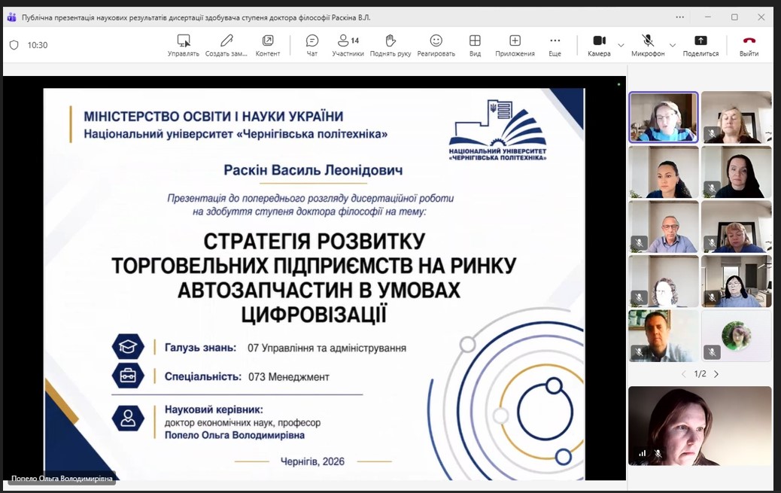Close the Teams meeting window
781x493 pixels.
[x=761, y=17]
